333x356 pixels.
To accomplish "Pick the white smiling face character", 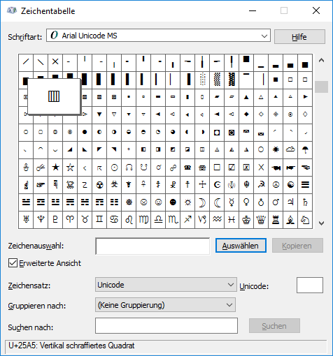I will point(158,202).
